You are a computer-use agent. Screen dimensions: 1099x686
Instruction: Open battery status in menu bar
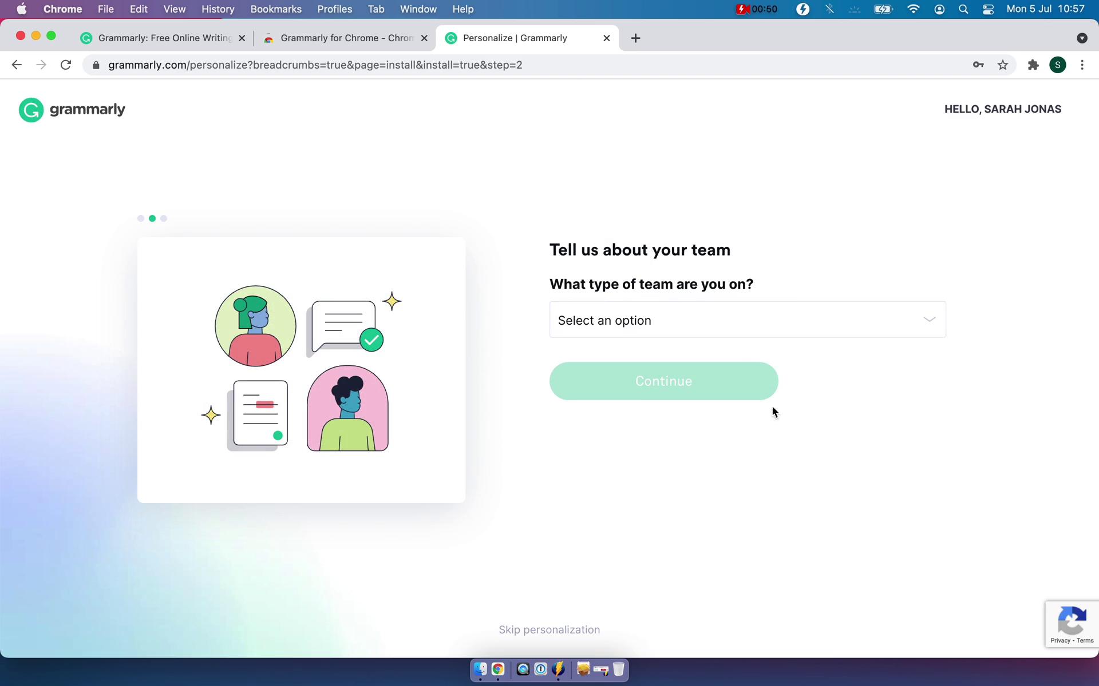tap(883, 9)
